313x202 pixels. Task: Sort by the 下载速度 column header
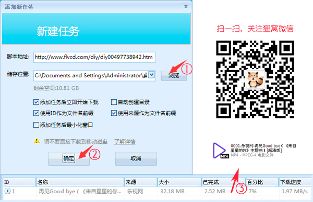coord(295,182)
